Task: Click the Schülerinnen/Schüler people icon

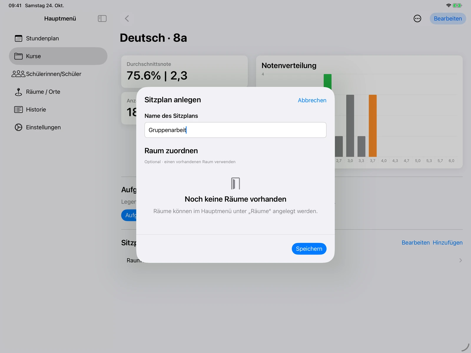Action: (18, 74)
